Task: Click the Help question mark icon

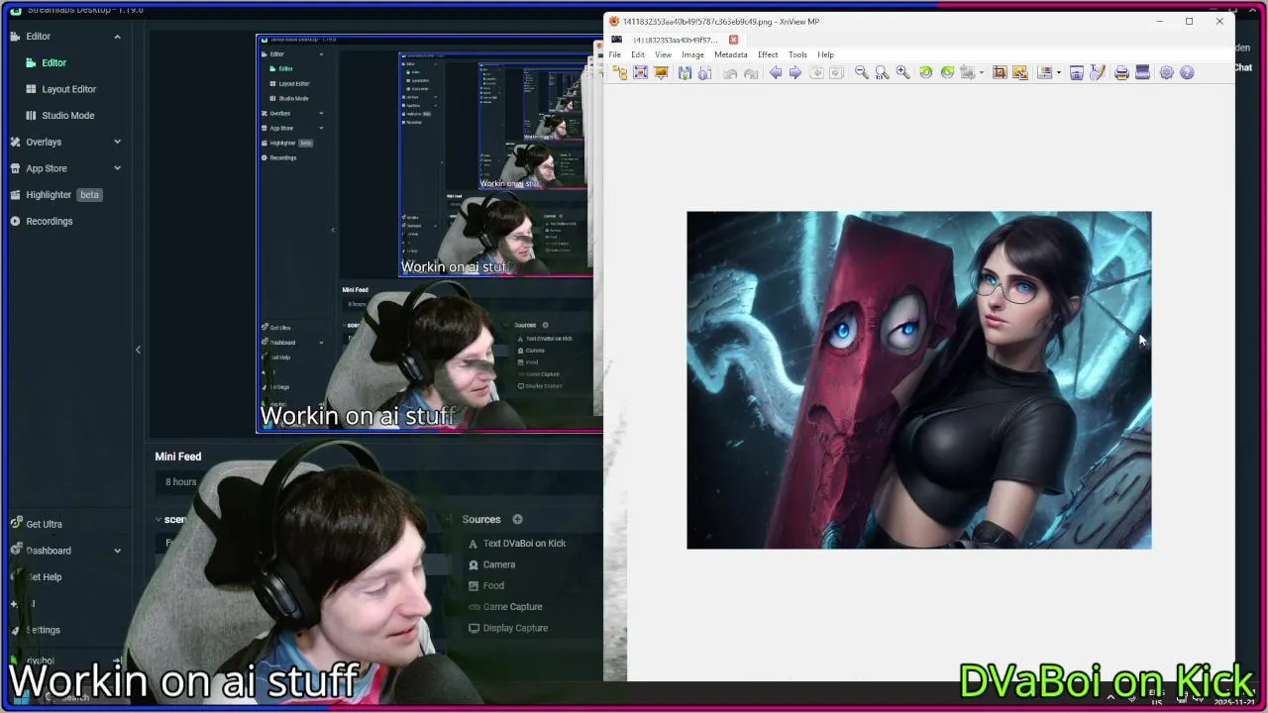Action: click(1187, 72)
